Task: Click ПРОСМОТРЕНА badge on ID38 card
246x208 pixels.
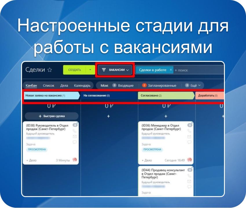Action: (x=37, y=149)
